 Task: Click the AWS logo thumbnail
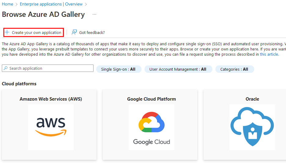51,127
